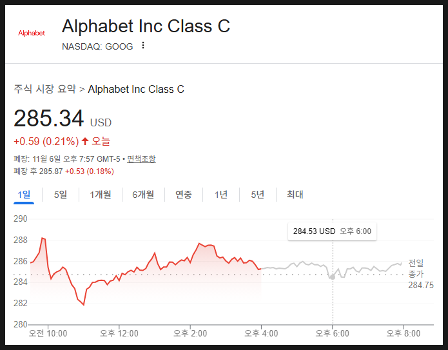Switch to the 5일 chart tab

61,195
